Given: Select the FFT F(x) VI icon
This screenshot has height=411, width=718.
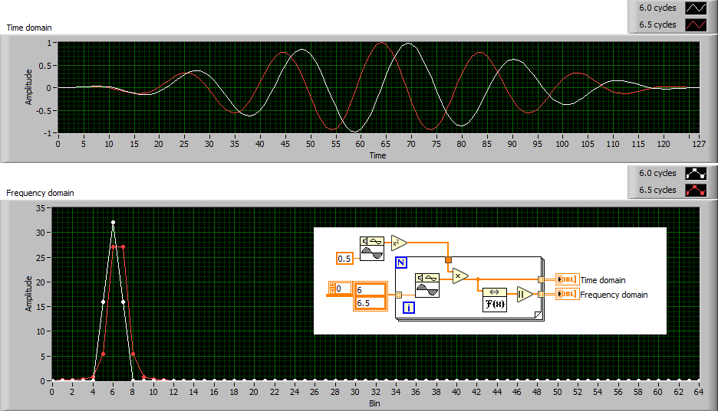Looking at the screenshot, I should (495, 300).
